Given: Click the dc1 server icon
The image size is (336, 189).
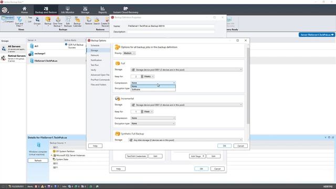Looking at the screenshot, I should point(32,46).
